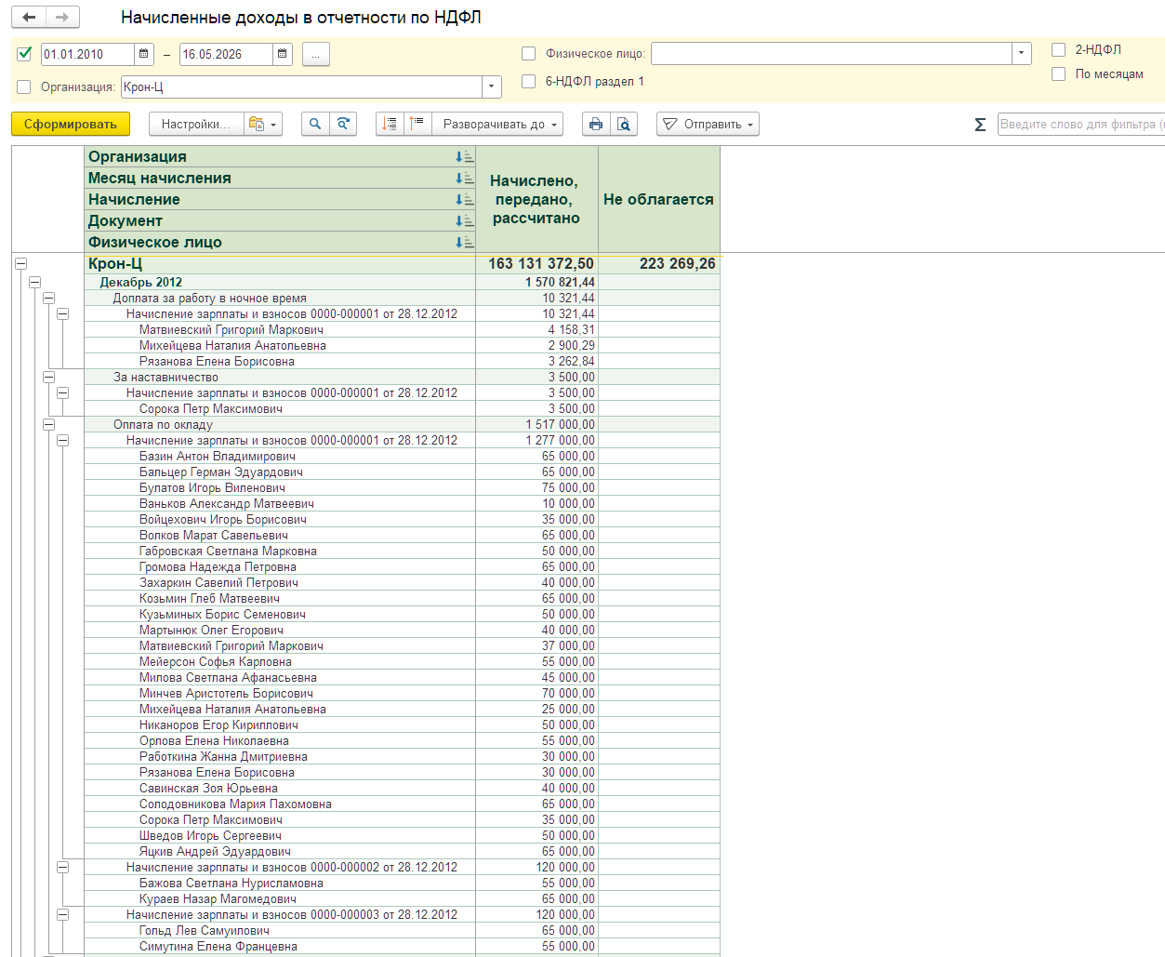Select cell 223 269,26
Viewport: 1165px width, 957px height.
(659, 264)
